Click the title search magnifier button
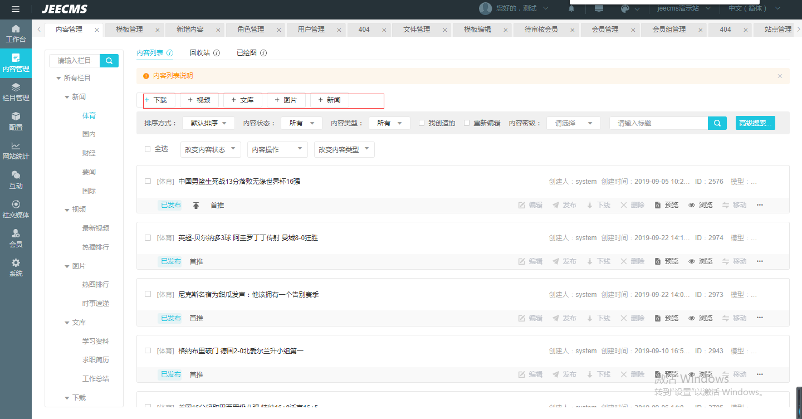Screen dimensions: 802x419 coord(717,123)
